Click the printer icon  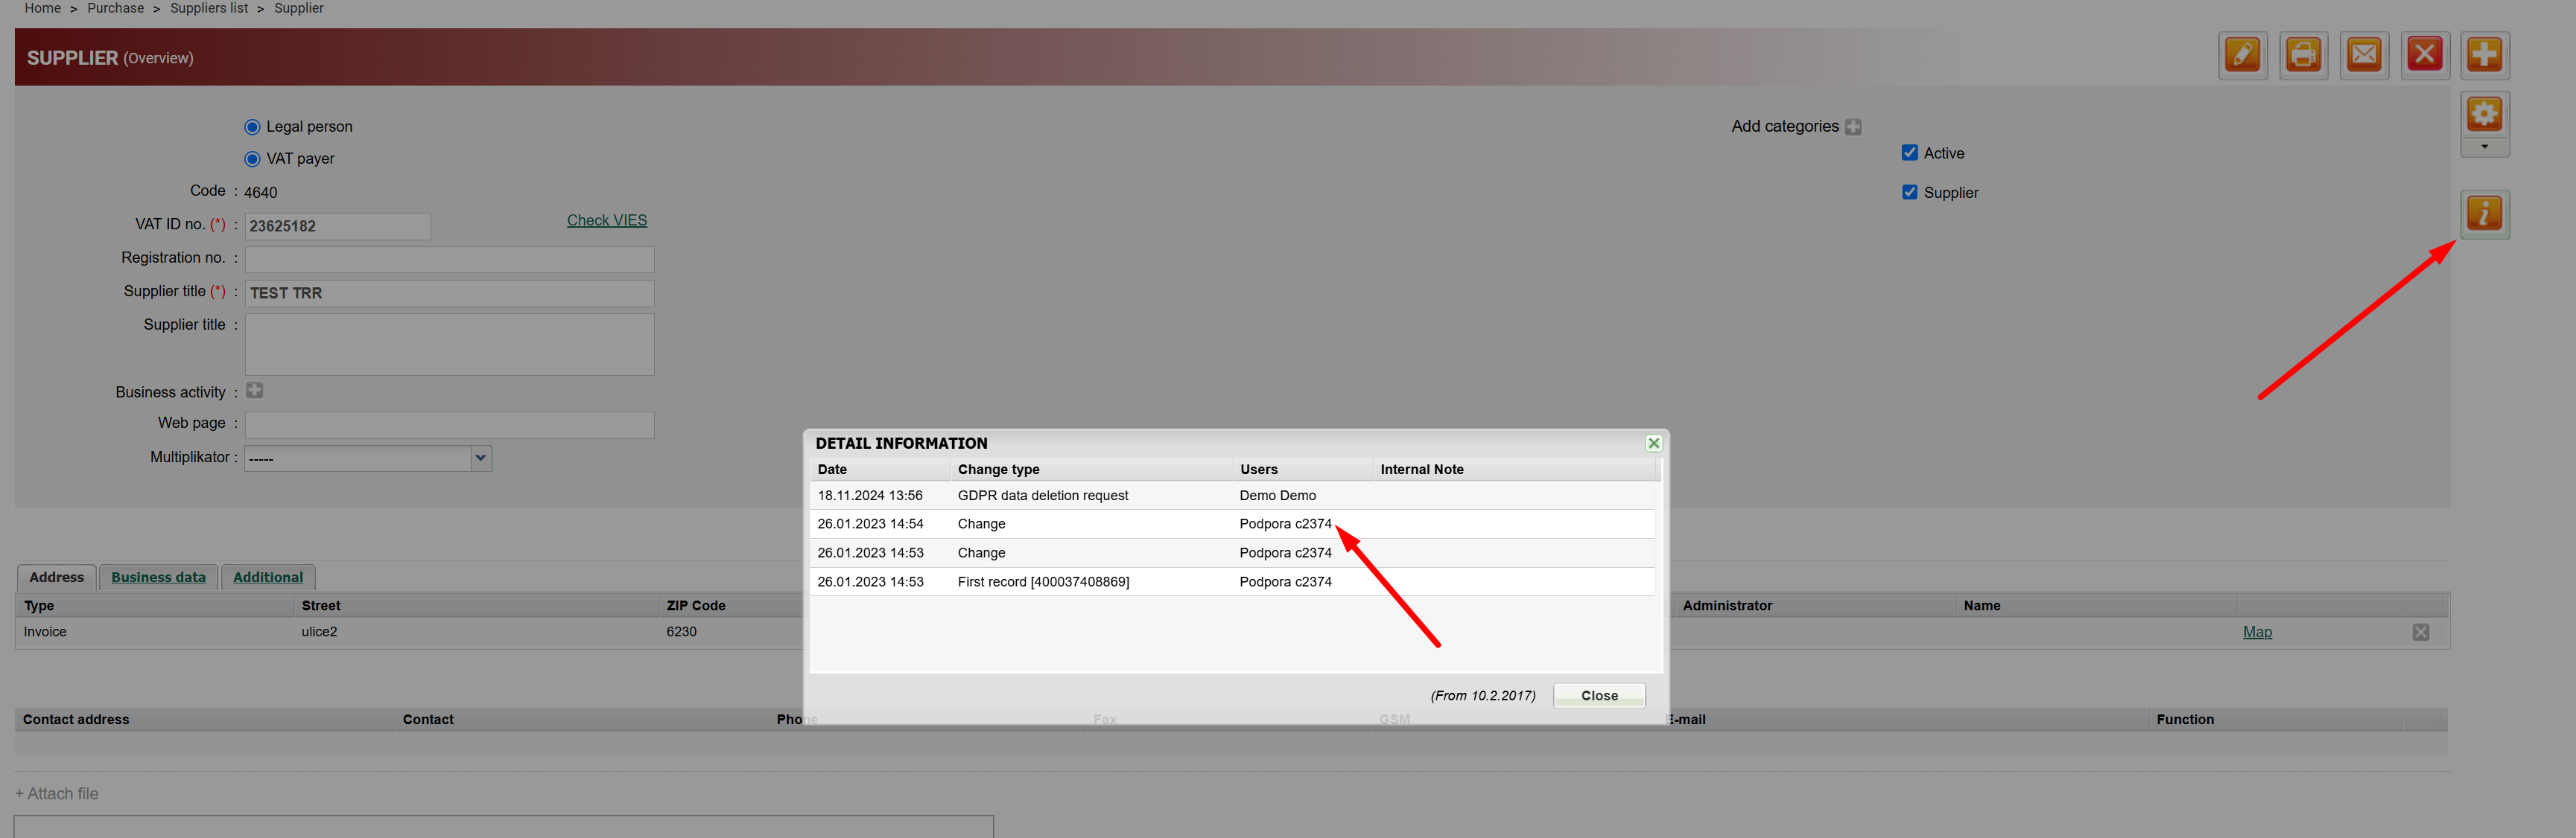click(x=2303, y=55)
